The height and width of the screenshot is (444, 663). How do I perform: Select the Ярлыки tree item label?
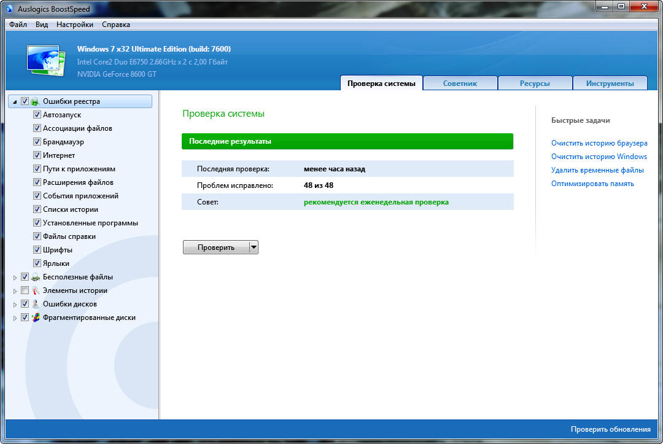(x=56, y=263)
